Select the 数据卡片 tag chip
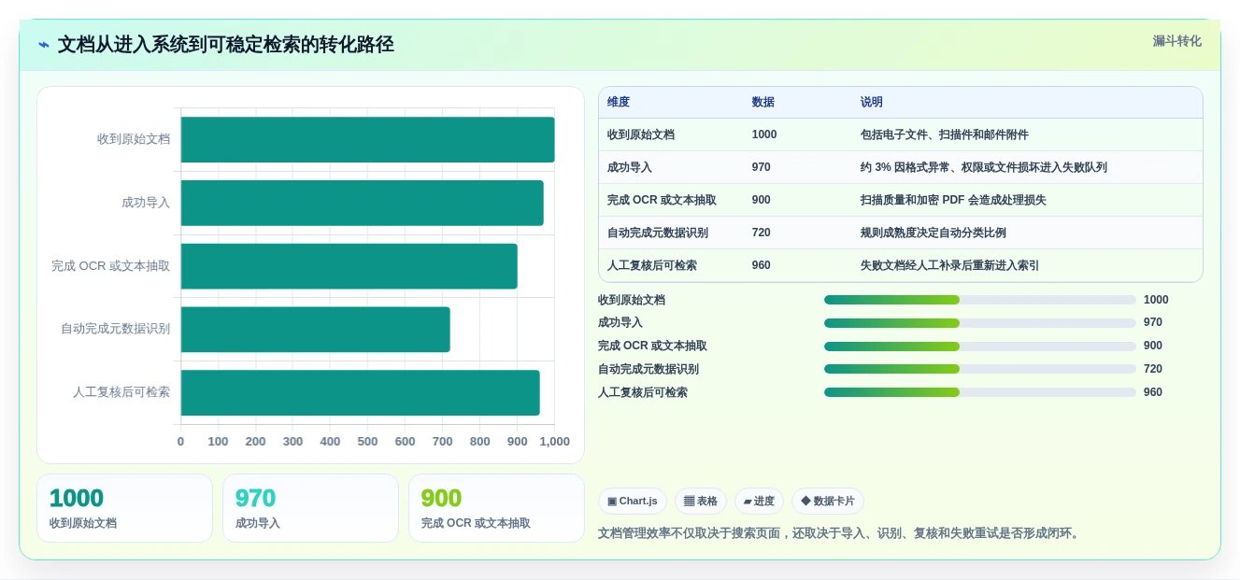Image resolution: width=1240 pixels, height=580 pixels. [828, 502]
